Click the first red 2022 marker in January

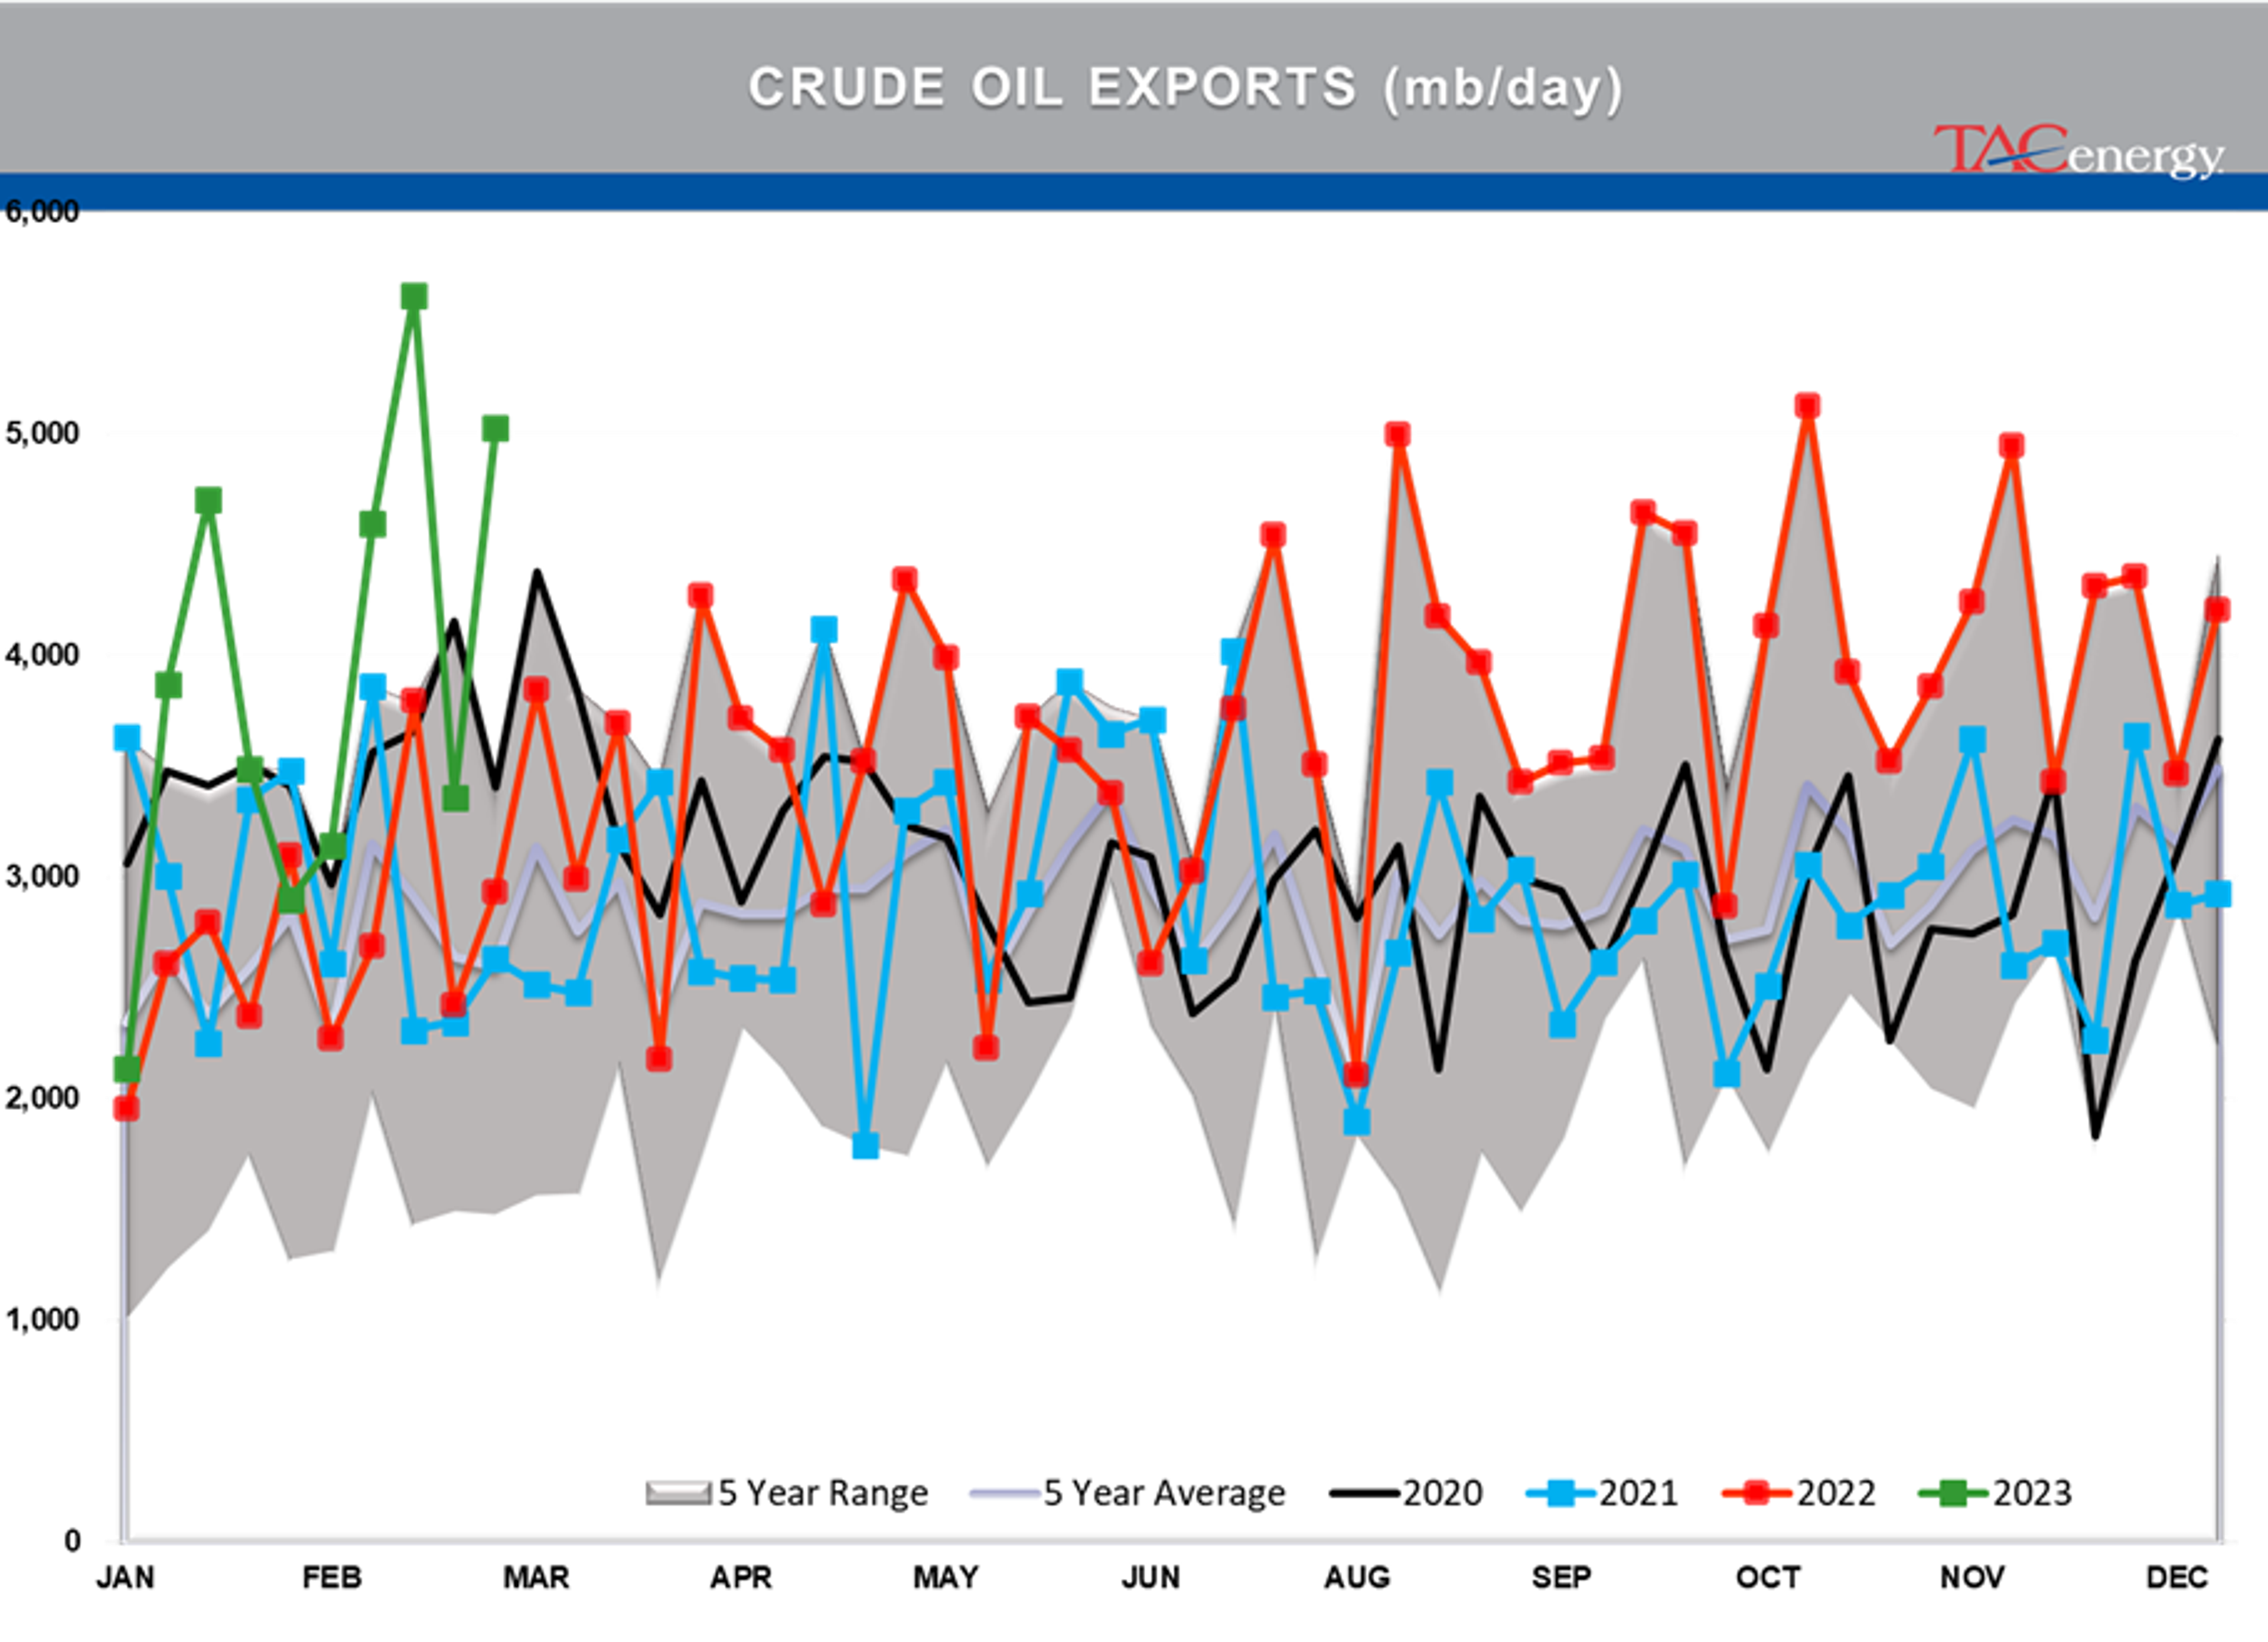[x=126, y=1107]
